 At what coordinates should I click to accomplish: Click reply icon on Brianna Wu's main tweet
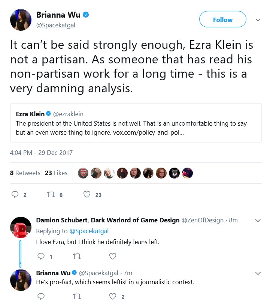15,194
